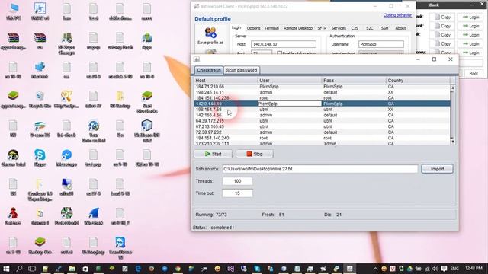
Task: Click the Root button in the right window
Action: [474, 73]
